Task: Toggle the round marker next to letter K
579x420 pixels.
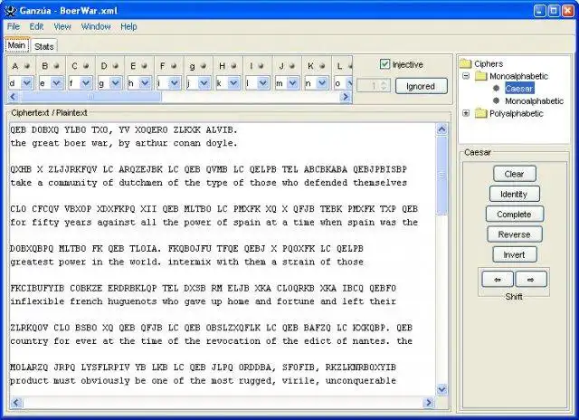Action: [322, 66]
